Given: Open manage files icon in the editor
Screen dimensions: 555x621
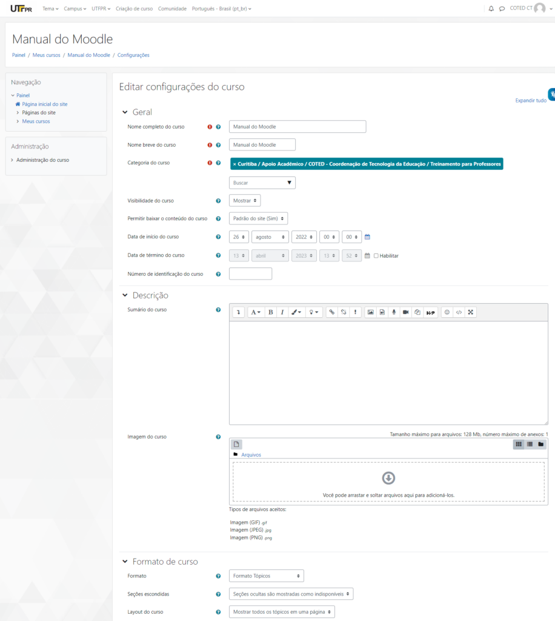Looking at the screenshot, I should (x=417, y=312).
